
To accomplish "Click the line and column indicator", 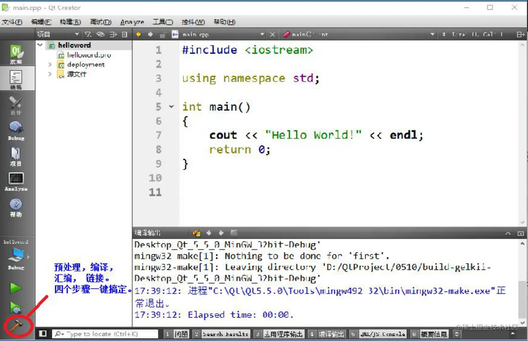I will [477, 34].
